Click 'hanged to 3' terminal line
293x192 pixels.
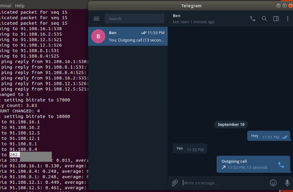coord(14,95)
